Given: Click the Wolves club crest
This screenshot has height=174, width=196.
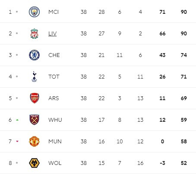Looking at the screenshot, I should click(34, 163).
